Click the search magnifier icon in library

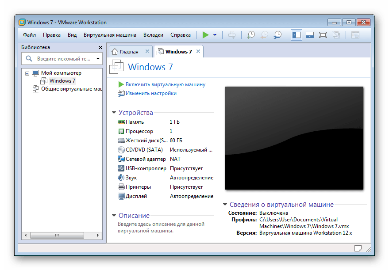[29, 59]
